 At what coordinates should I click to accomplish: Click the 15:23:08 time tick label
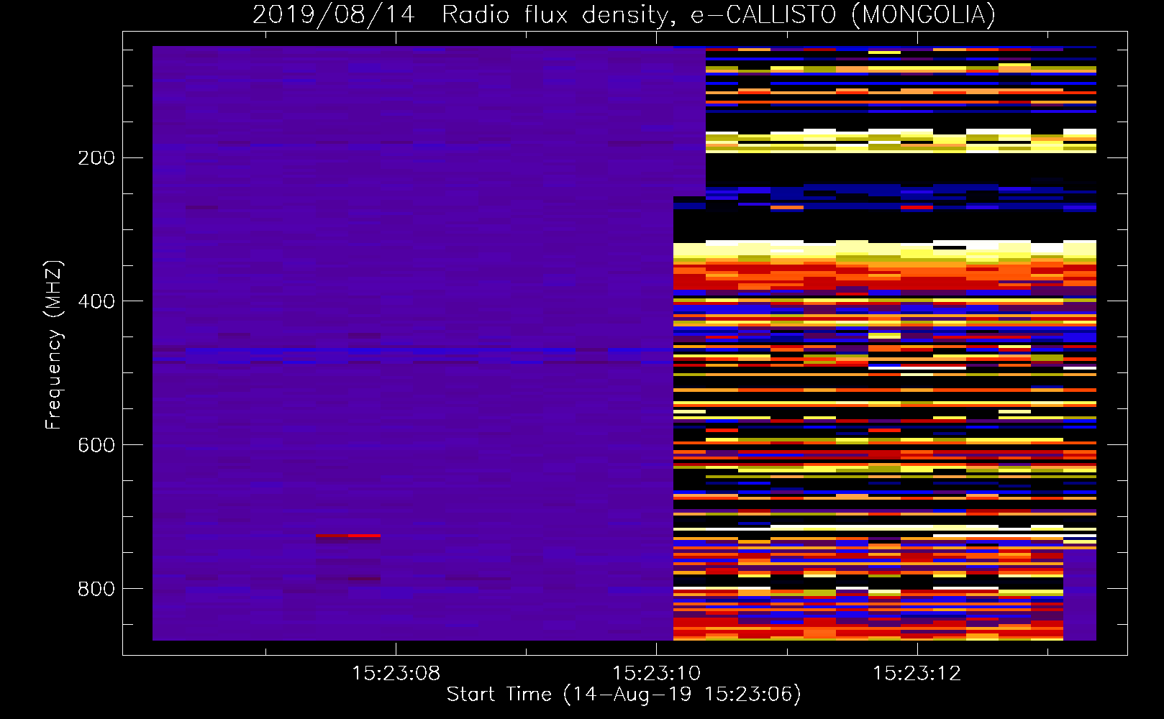396,673
